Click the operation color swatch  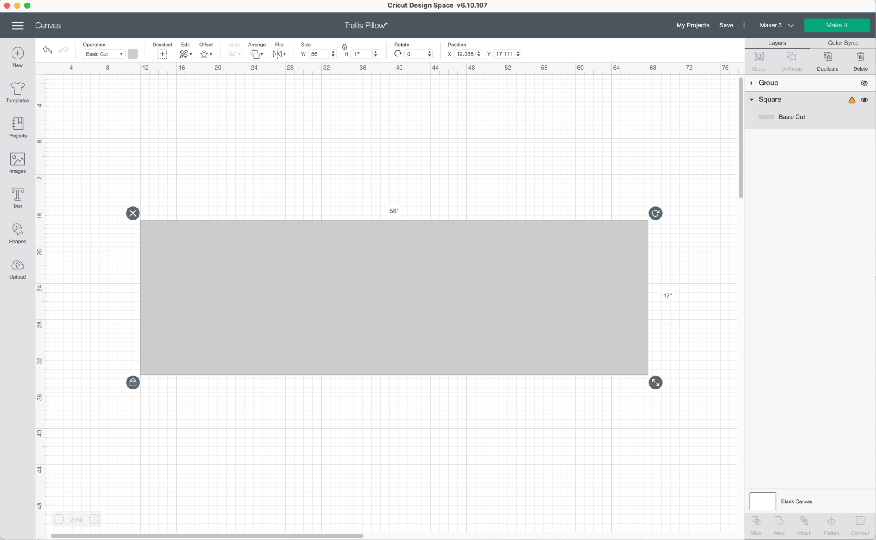[133, 54]
